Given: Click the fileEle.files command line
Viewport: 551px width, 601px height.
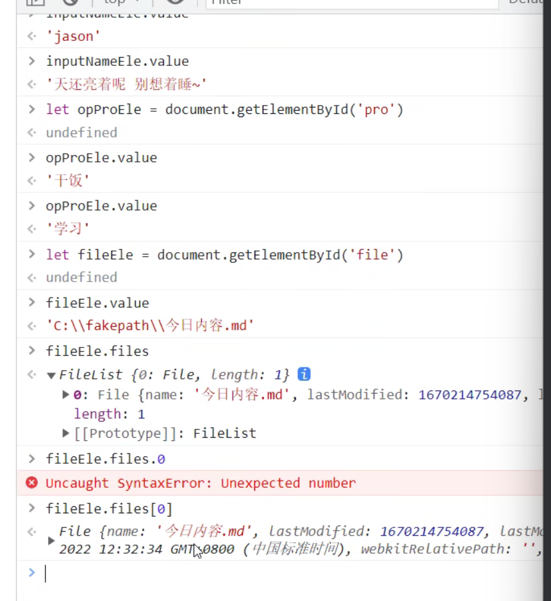Looking at the screenshot, I should [97, 351].
